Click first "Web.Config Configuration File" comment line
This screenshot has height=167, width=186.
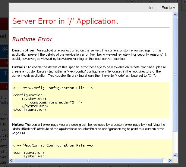click(x=53, y=88)
